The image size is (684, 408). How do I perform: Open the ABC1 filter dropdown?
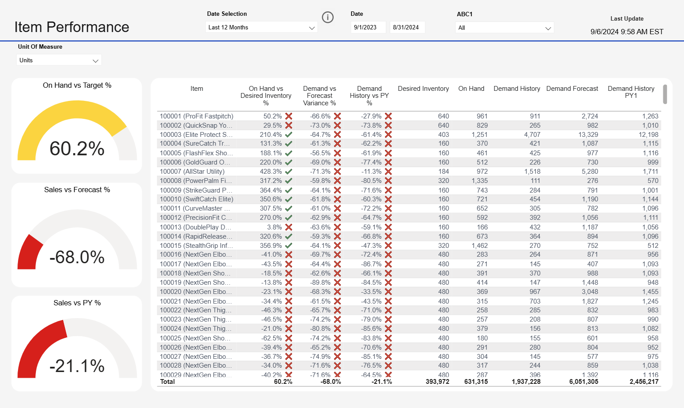(504, 27)
